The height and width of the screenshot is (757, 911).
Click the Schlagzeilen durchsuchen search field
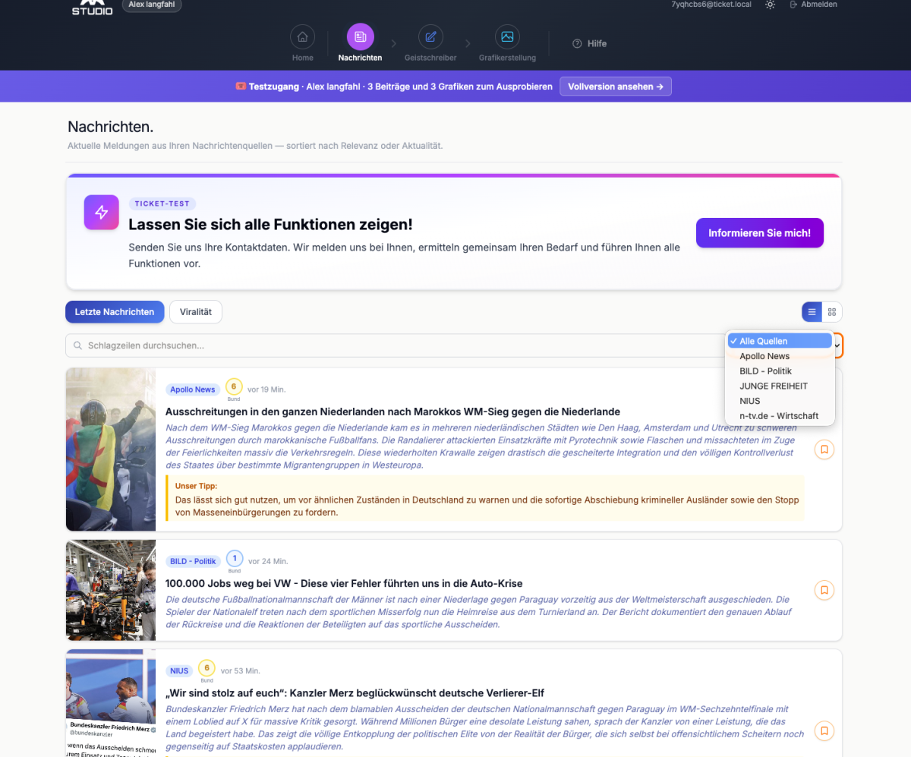click(x=393, y=345)
